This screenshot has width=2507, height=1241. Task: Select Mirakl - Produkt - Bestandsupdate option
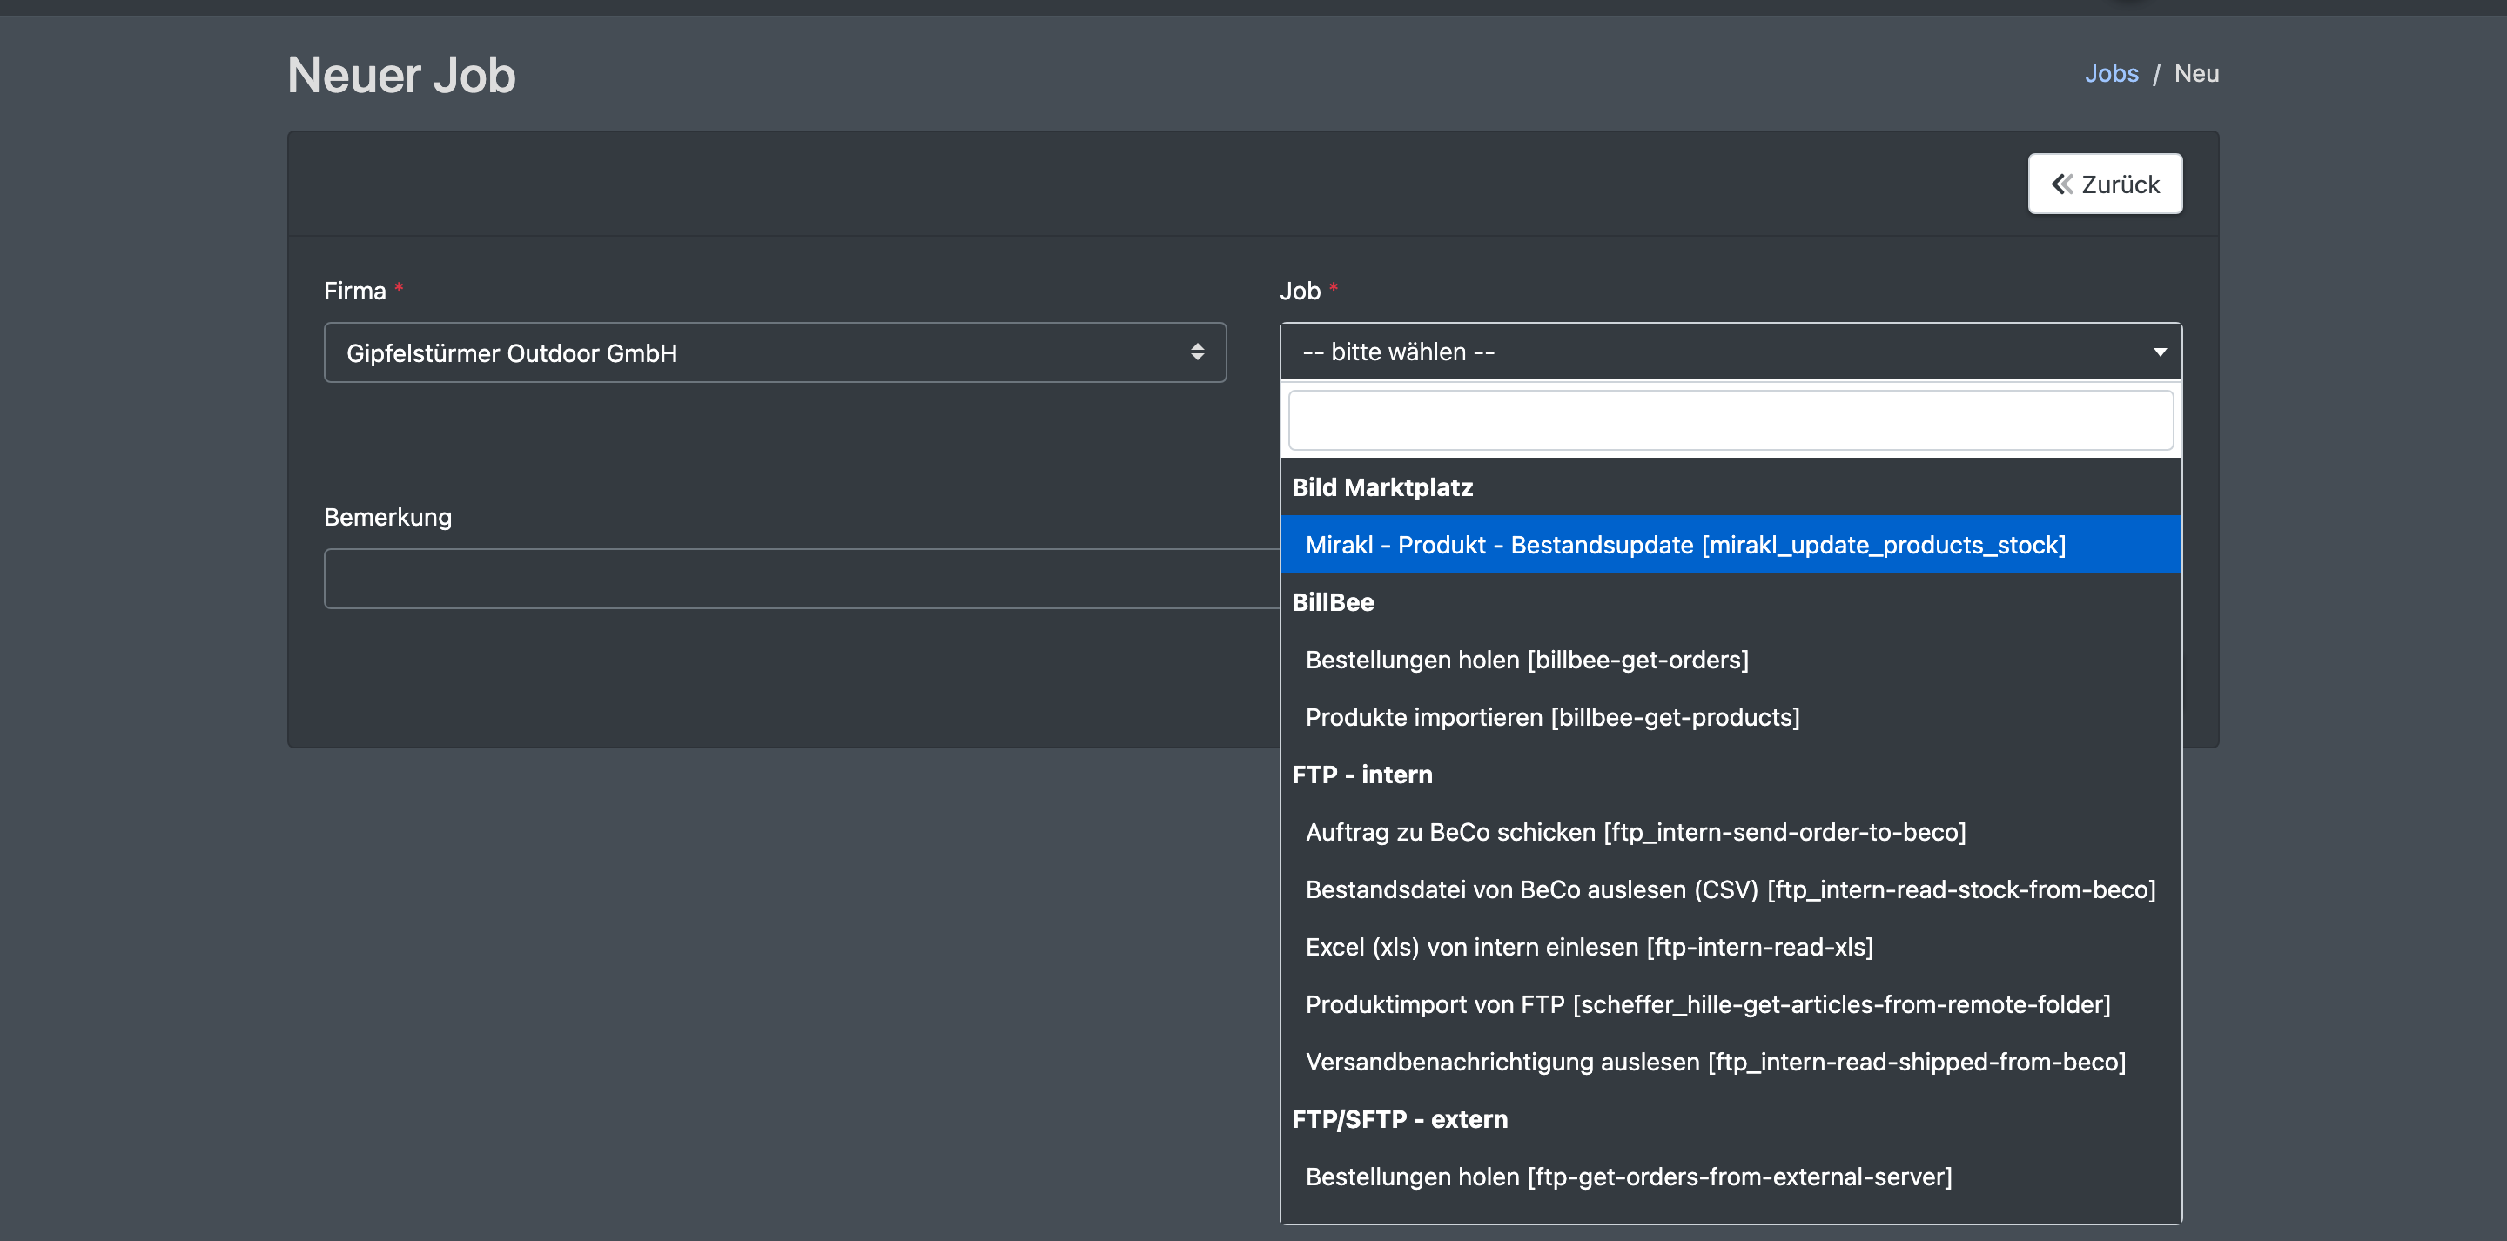tap(1731, 544)
